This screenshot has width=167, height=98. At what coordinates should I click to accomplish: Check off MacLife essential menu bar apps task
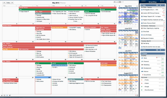click(142, 47)
